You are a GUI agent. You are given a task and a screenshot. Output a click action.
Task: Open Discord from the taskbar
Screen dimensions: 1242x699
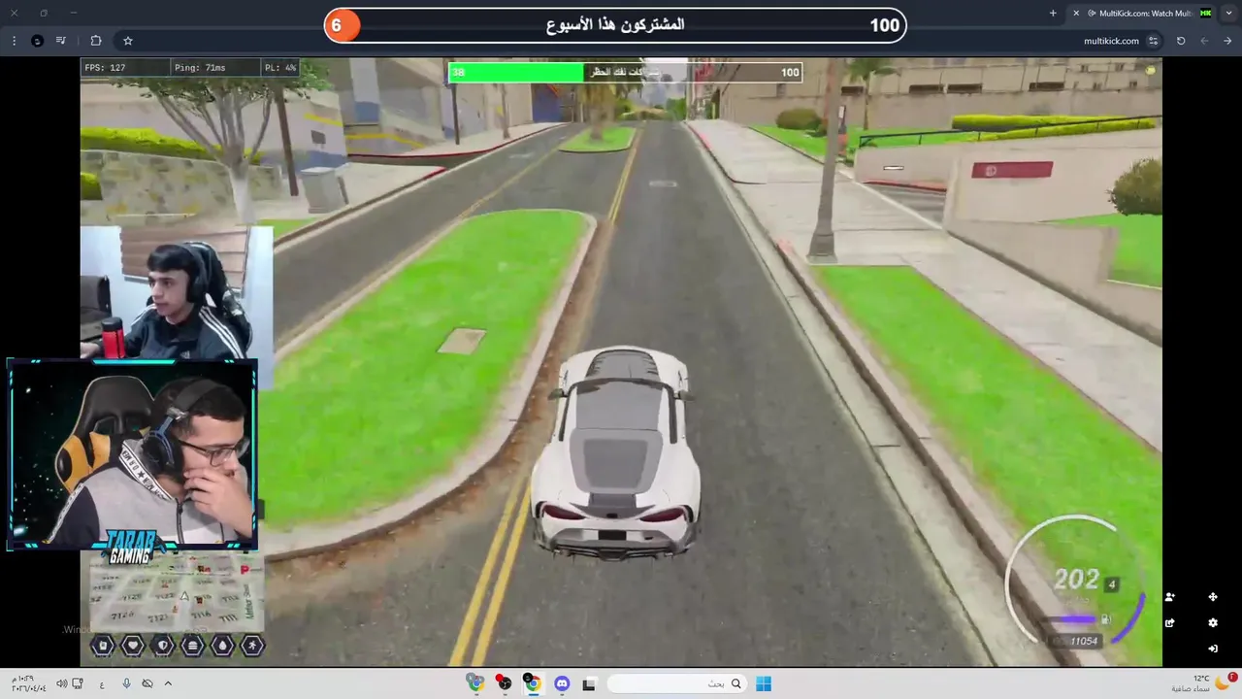pyautogui.click(x=562, y=683)
